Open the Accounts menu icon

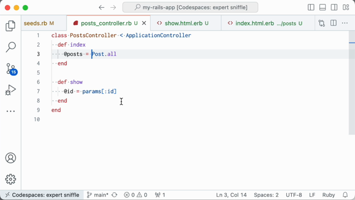11,158
